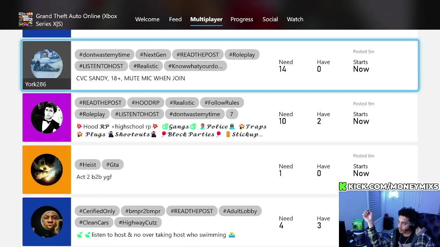Click the streamer webcam overlay
Image resolution: width=440 pixels, height=247 pixels.
tap(389, 219)
